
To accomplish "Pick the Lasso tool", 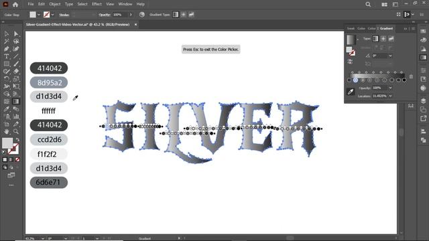I will [16, 42].
